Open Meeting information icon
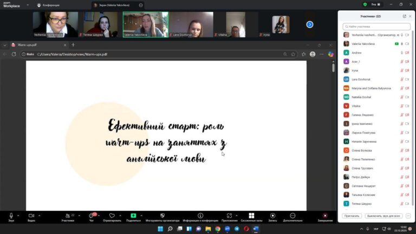416x234 pixels. pyautogui.click(x=200, y=216)
